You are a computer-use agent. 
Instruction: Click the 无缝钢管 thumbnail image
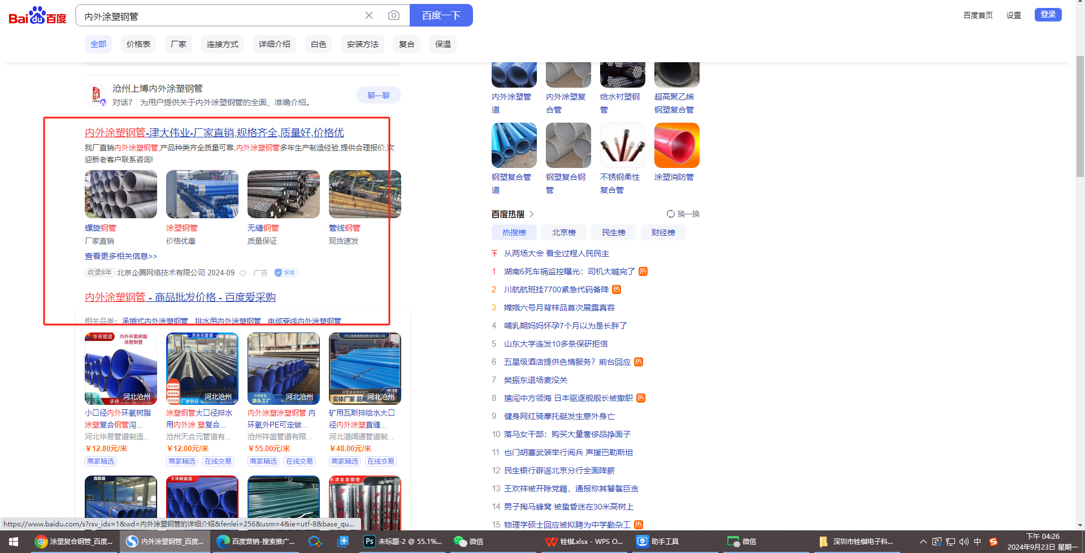click(x=284, y=194)
